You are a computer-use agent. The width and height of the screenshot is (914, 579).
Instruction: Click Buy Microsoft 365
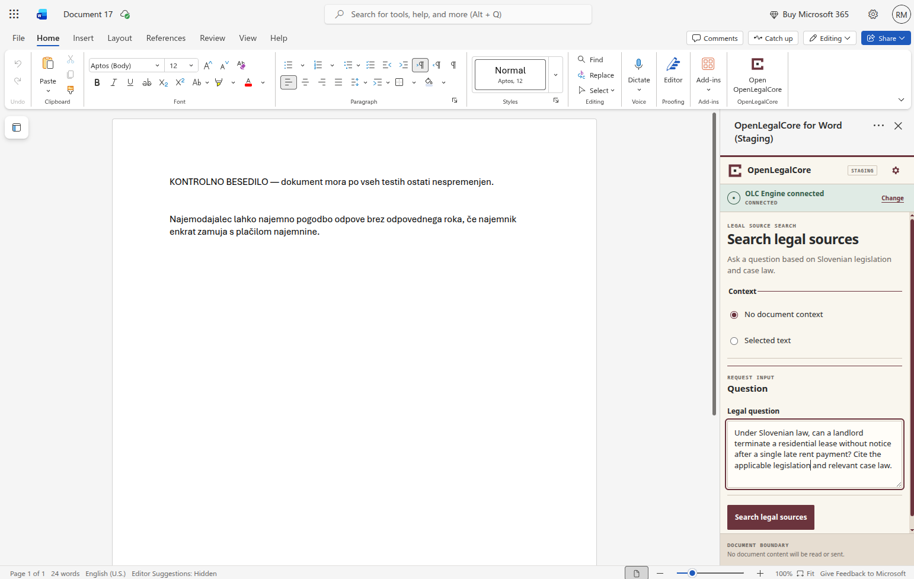[808, 14]
